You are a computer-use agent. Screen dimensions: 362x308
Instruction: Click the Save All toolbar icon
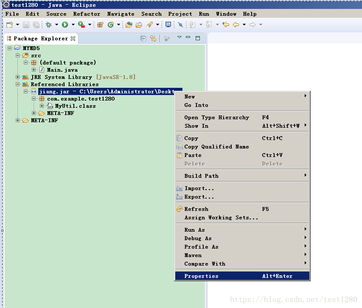36,25
